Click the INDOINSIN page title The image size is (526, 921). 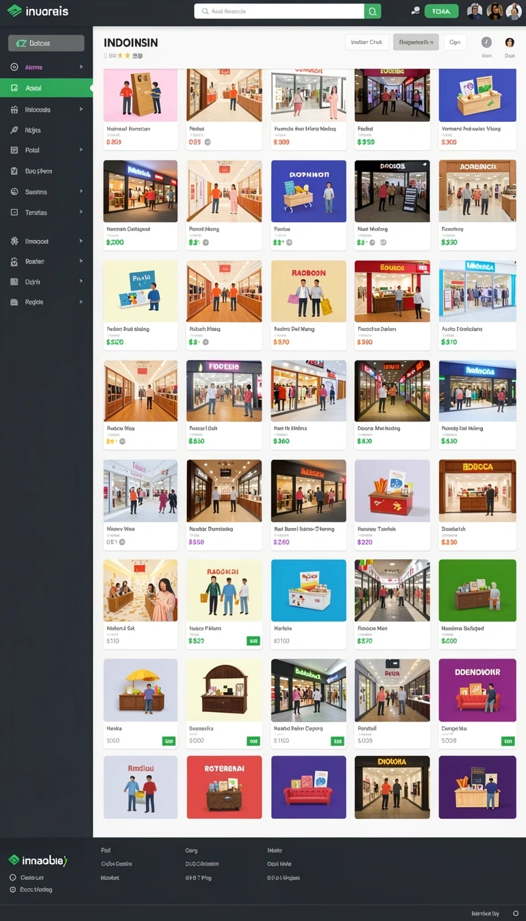pos(131,42)
